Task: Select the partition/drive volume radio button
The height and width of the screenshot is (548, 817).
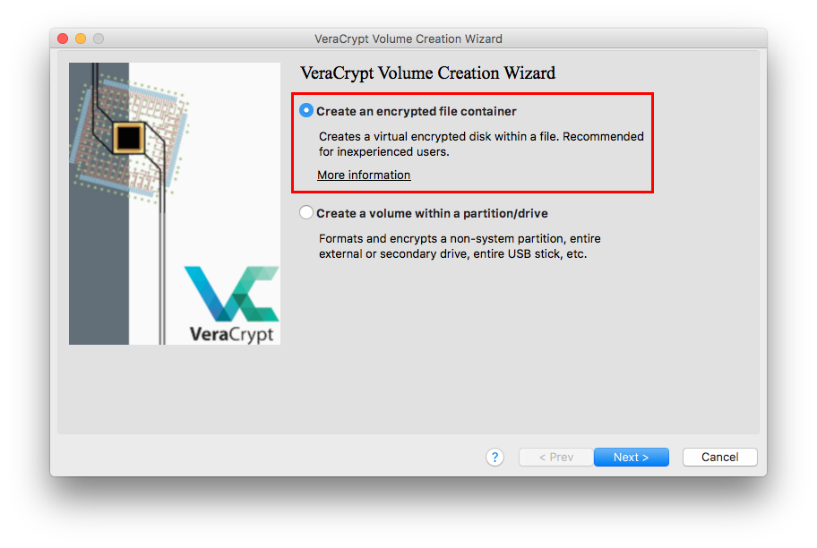Action: [x=305, y=212]
